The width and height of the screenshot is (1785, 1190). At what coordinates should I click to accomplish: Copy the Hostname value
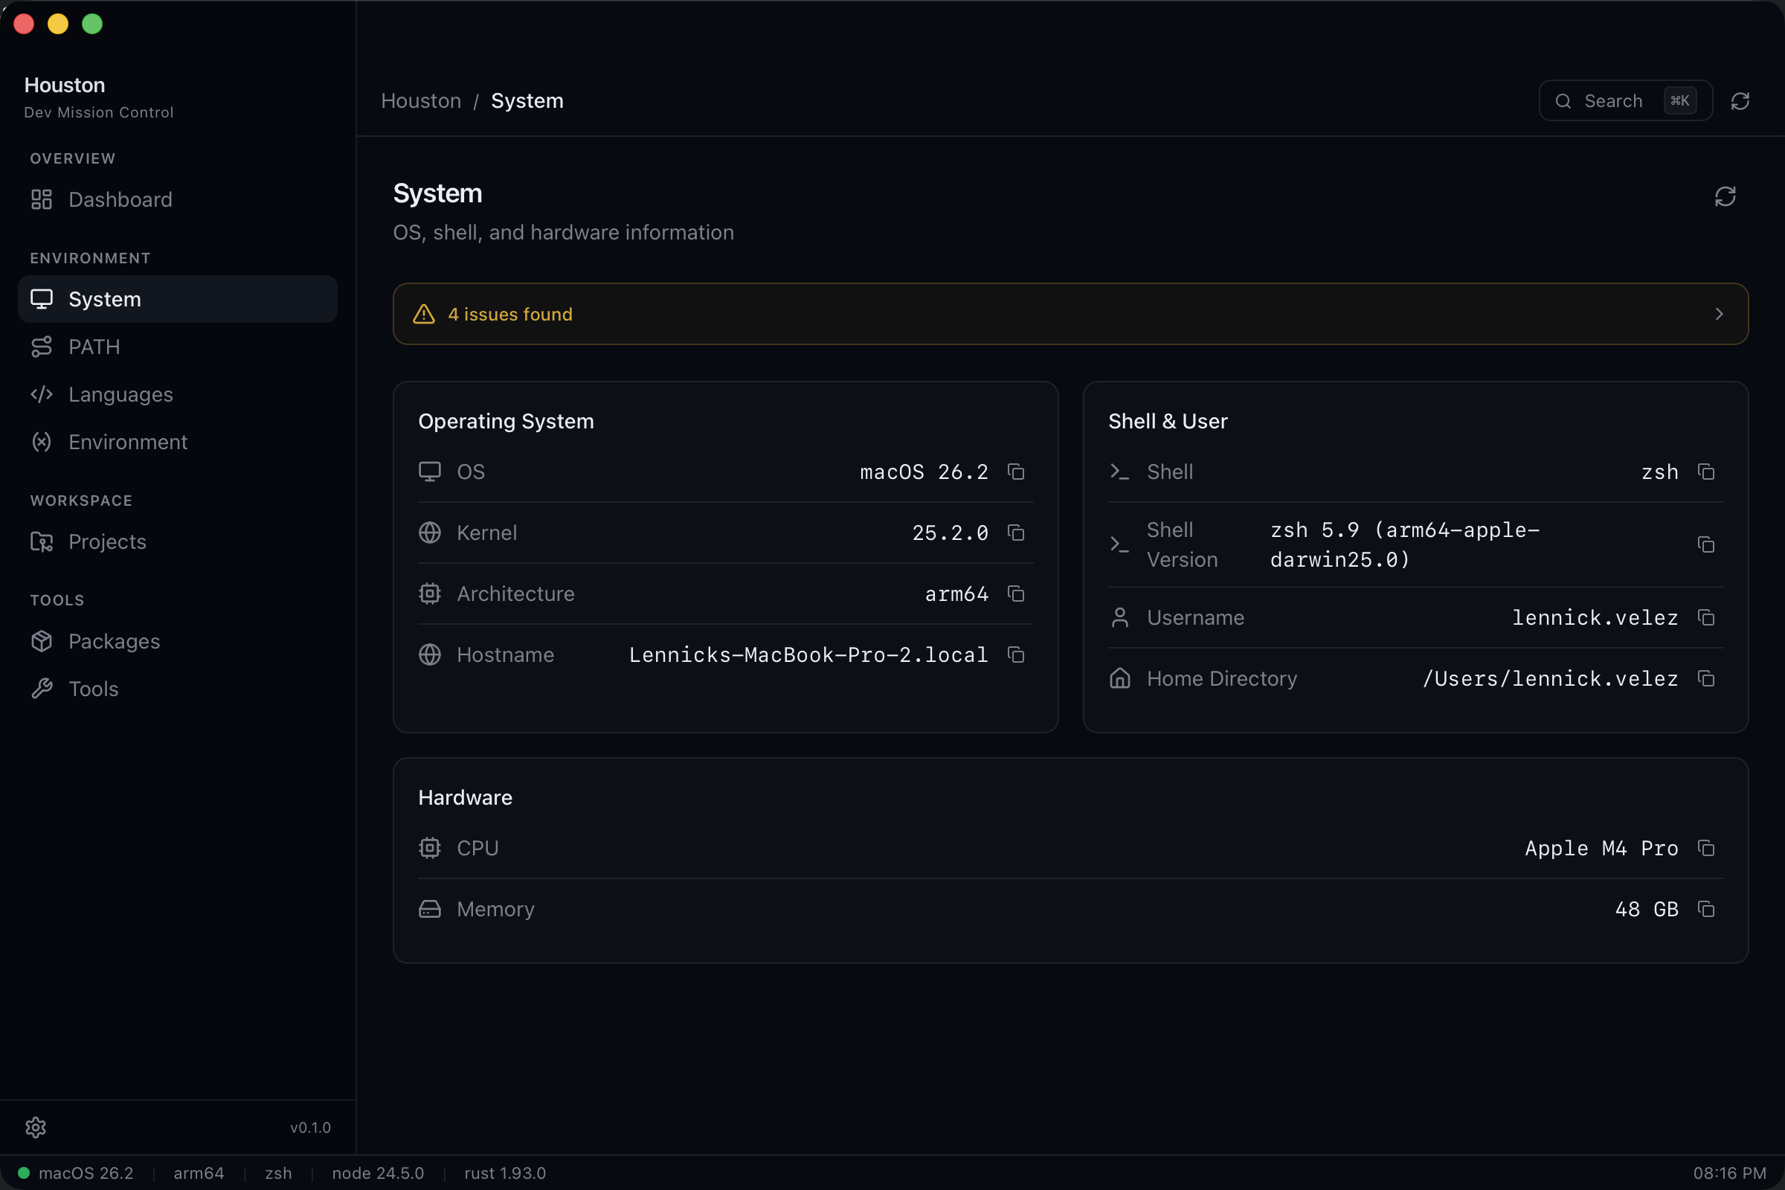tap(1016, 654)
